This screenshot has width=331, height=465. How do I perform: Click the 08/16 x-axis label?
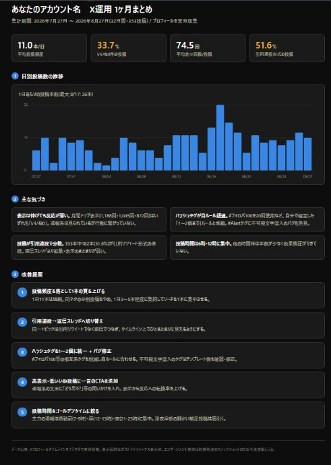211,176
